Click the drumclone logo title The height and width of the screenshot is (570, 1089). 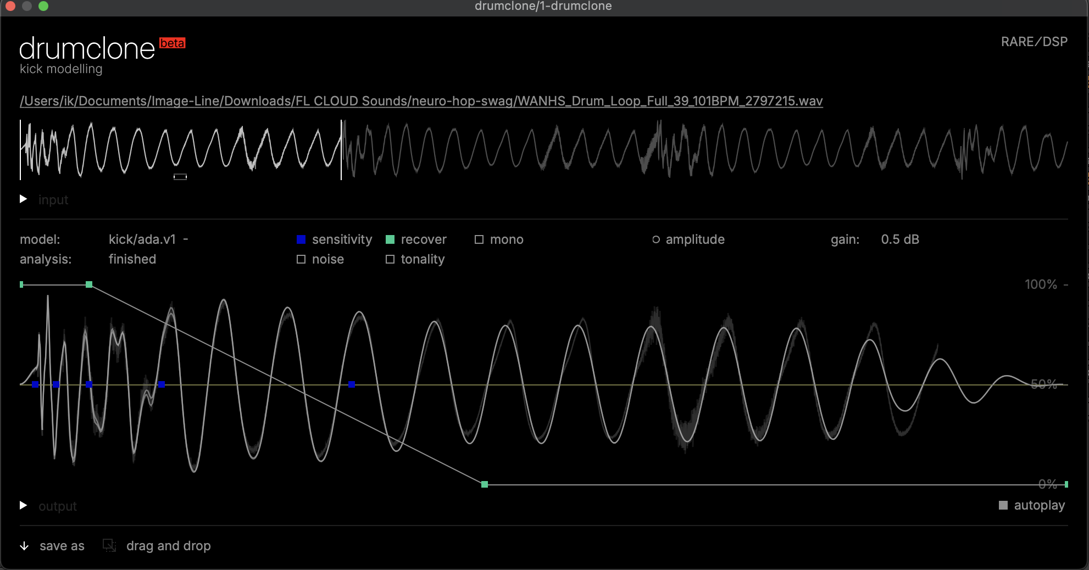tap(87, 49)
